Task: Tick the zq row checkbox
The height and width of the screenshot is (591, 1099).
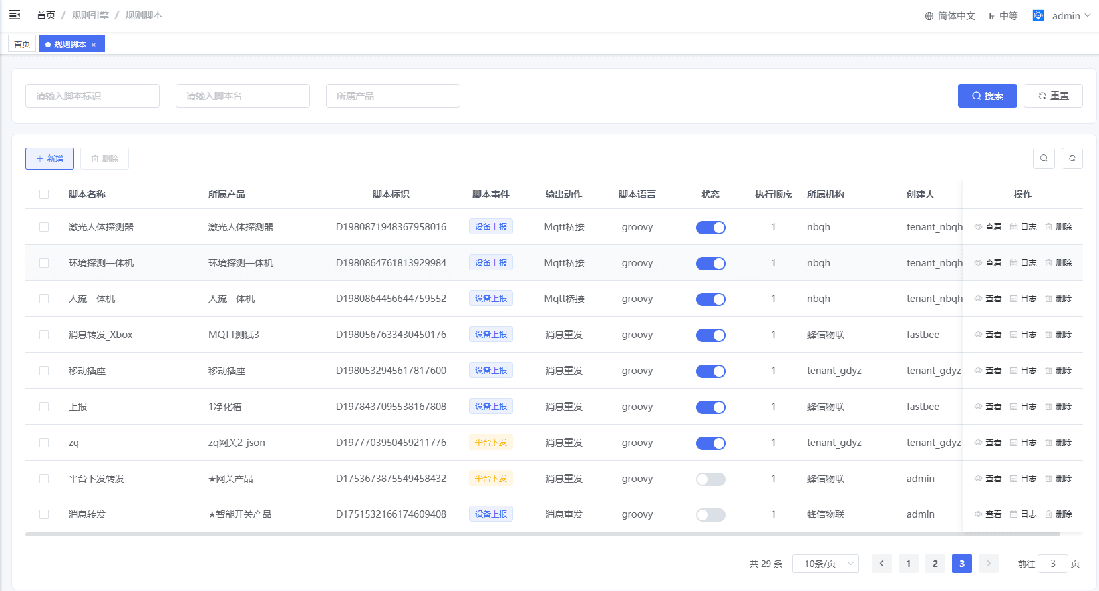Action: click(44, 443)
